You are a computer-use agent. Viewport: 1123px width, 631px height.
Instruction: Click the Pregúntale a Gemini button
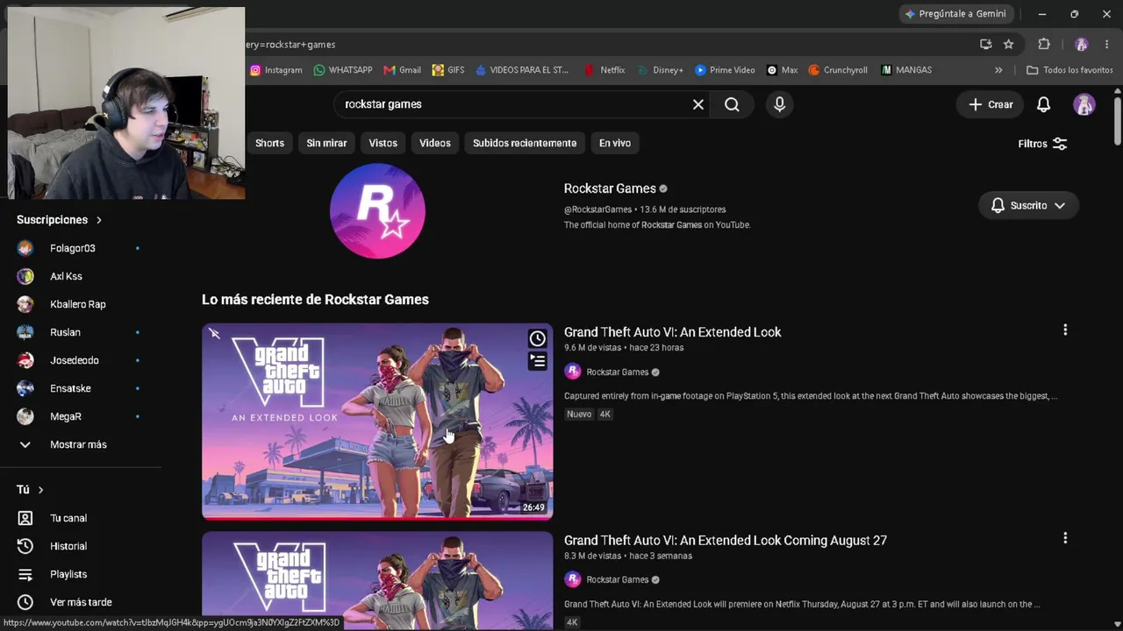(956, 14)
